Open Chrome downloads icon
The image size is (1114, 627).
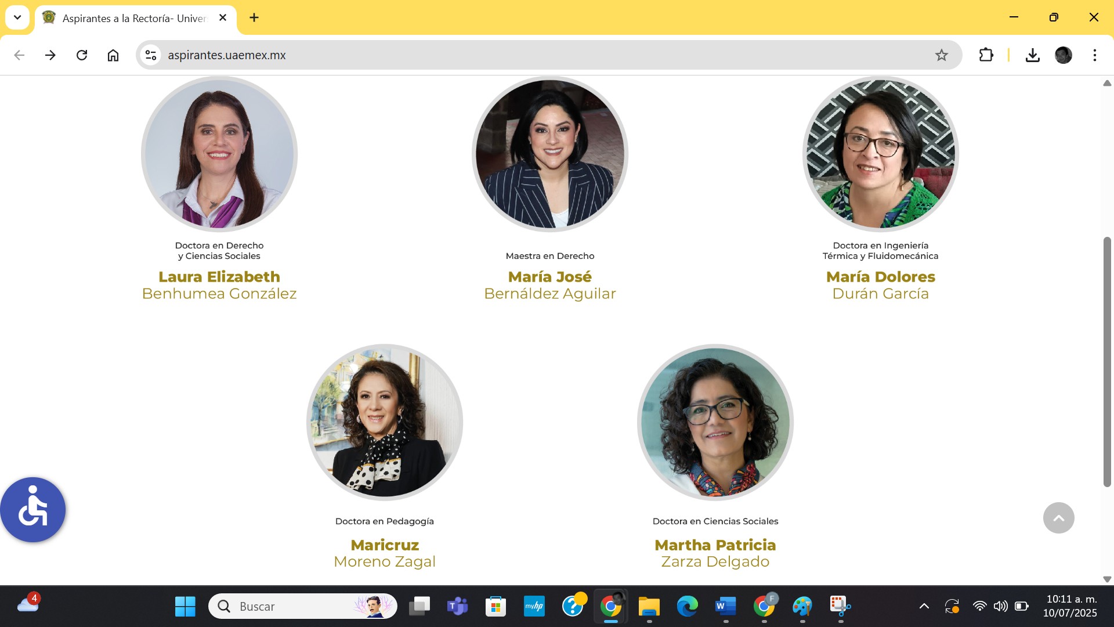click(x=1032, y=55)
